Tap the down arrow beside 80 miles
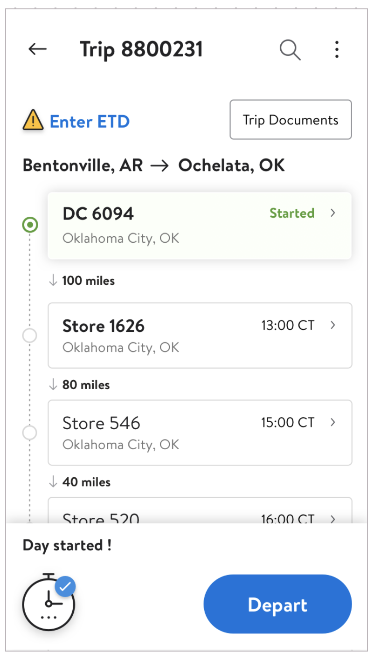Viewport: 374px width, 659px height. click(53, 384)
